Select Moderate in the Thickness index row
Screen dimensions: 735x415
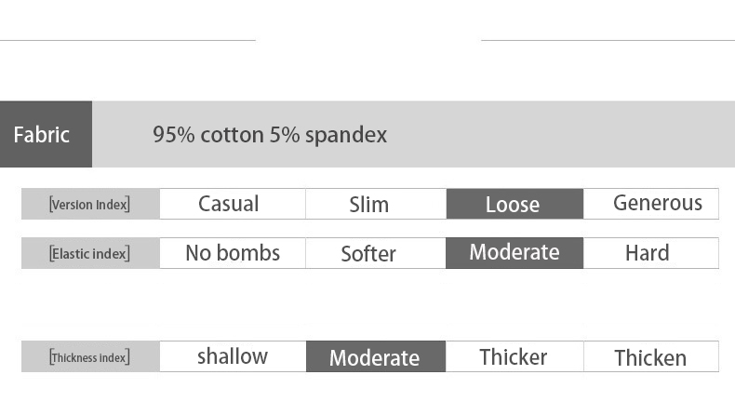(375, 357)
